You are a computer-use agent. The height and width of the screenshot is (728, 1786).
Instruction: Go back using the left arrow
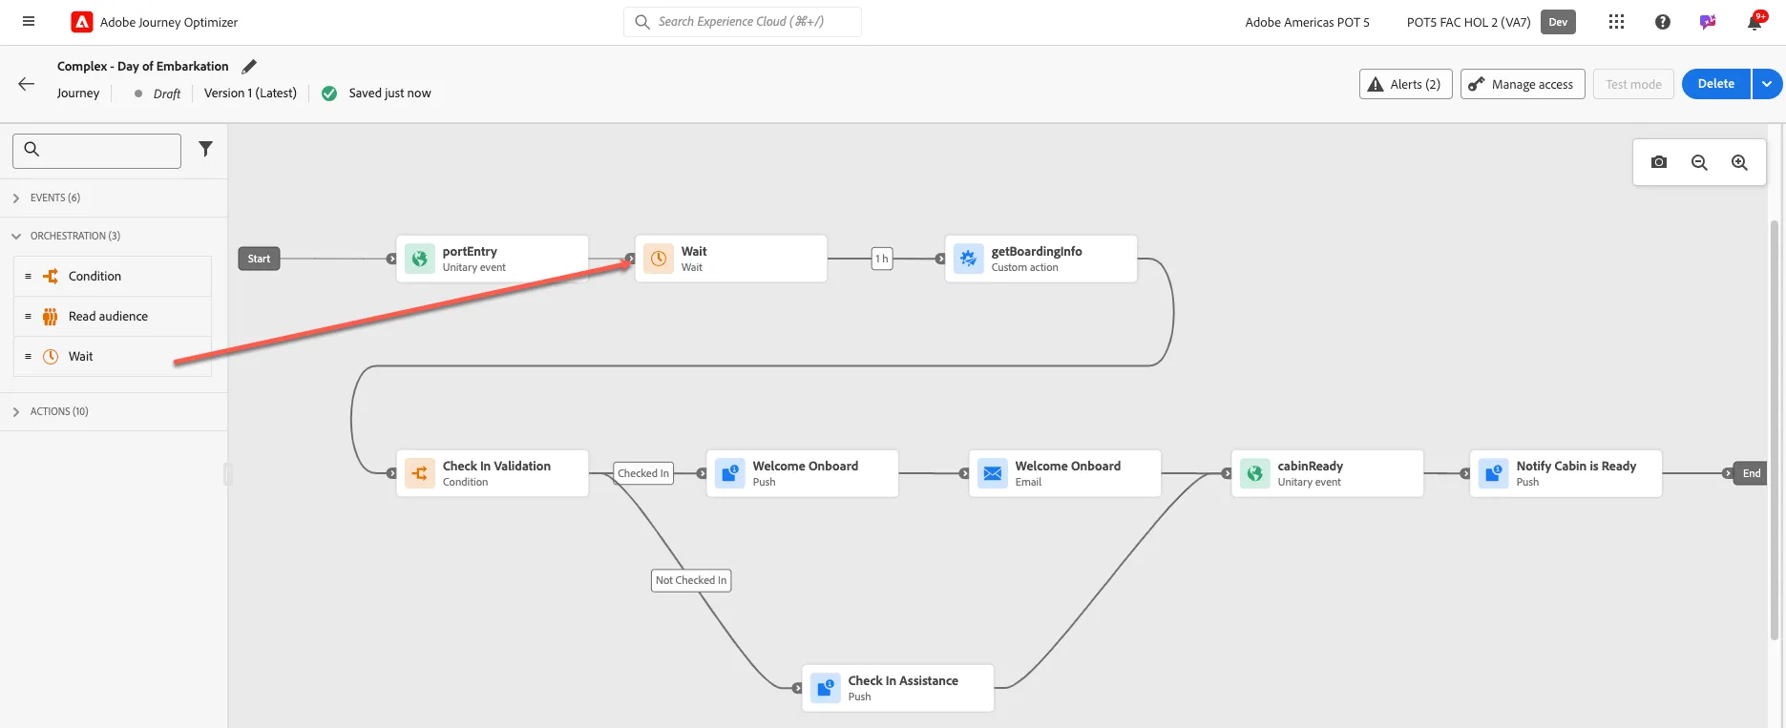(27, 84)
